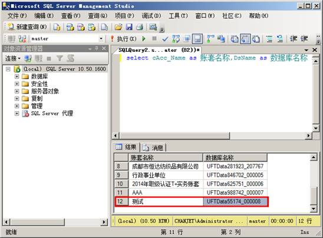This screenshot has width=323, height=238.
Task: Click the Increase Indent toolbar icon
Action: click(x=304, y=39)
